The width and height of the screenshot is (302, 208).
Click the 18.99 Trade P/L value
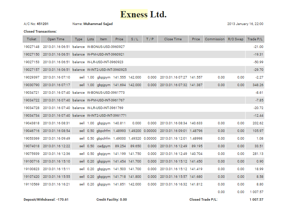[259, 169]
